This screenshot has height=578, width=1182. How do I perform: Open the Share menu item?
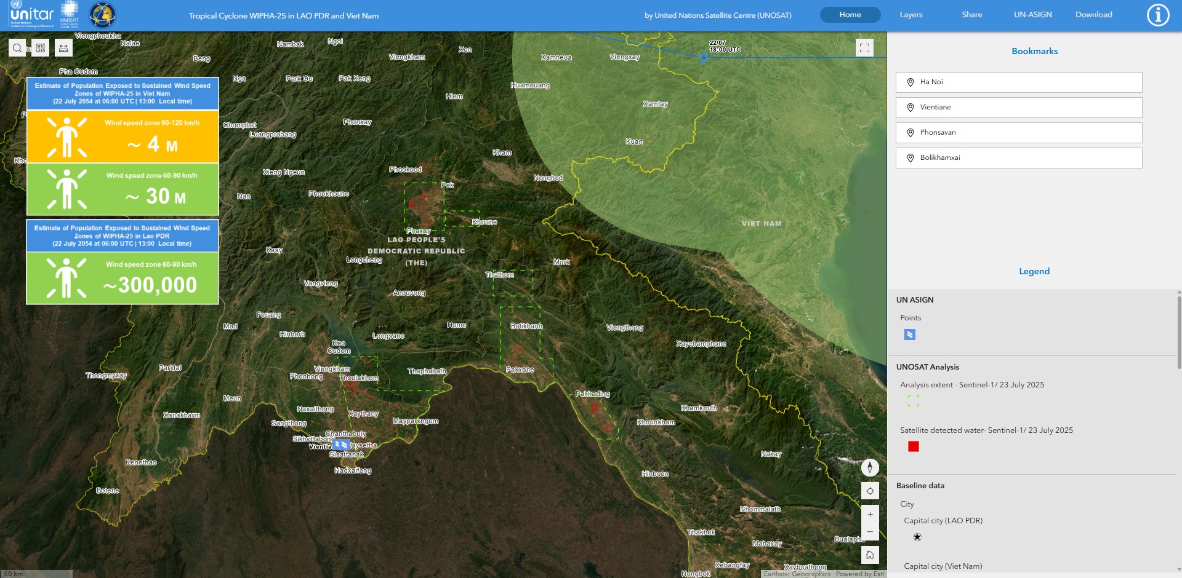971,15
